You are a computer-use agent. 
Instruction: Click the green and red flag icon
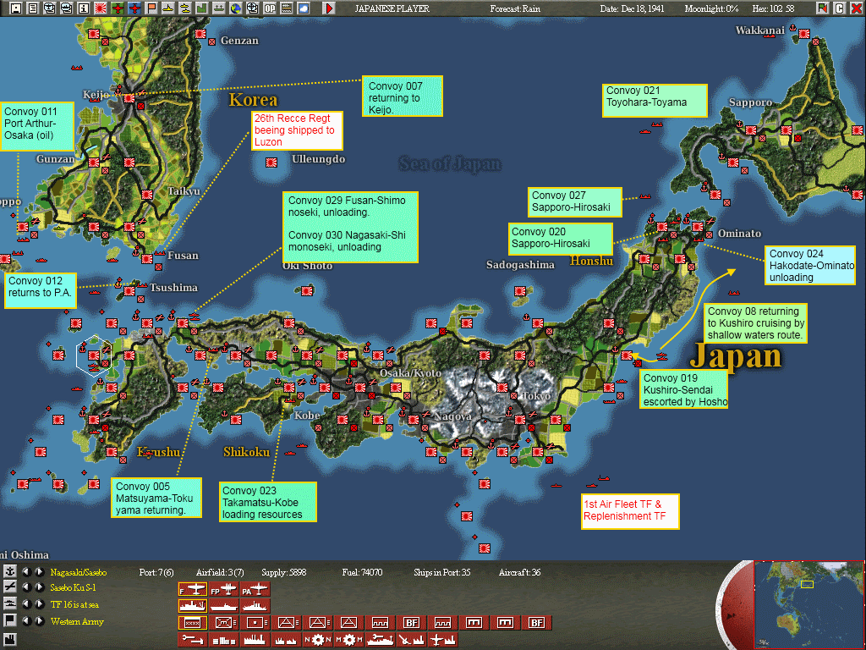click(822, 8)
